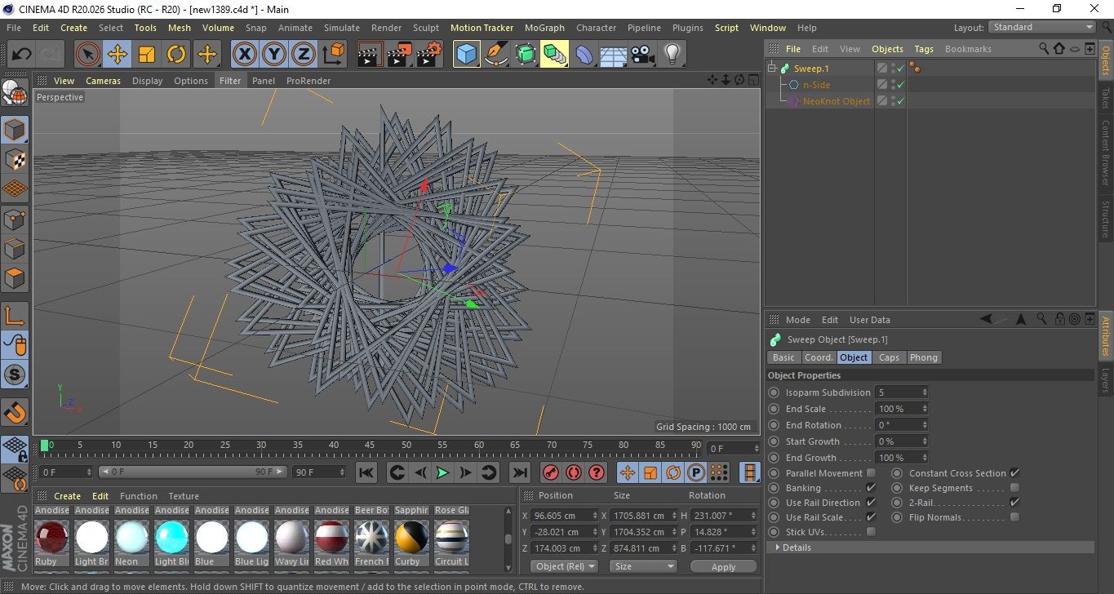Screen dimensions: 1114x594
Task: Toggle Y axis lock
Action: pos(274,55)
